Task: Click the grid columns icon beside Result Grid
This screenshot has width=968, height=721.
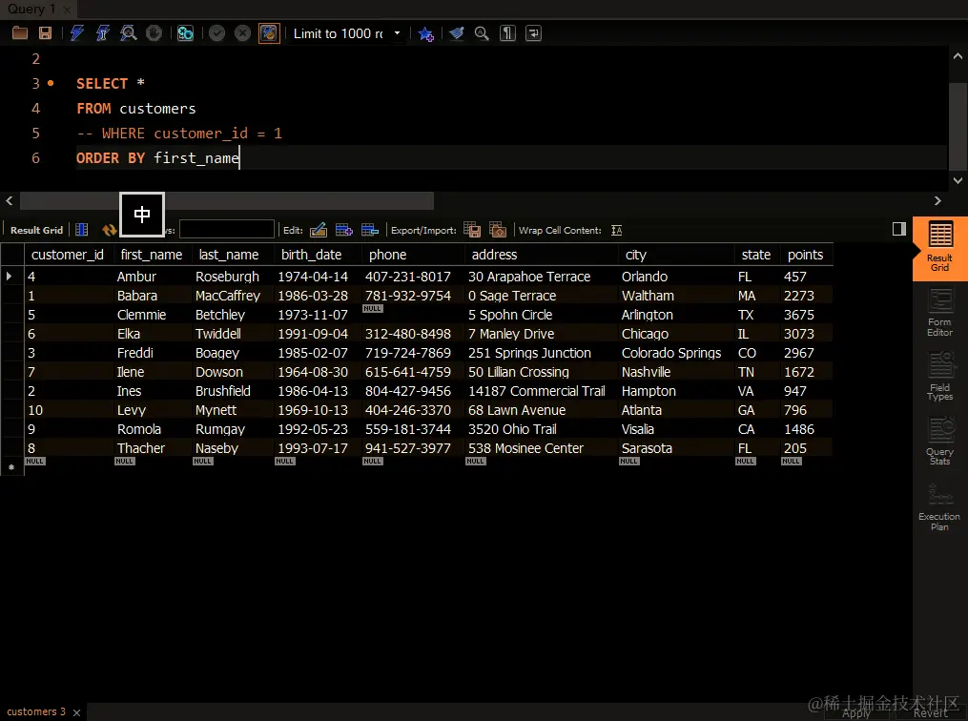Action: point(81,230)
